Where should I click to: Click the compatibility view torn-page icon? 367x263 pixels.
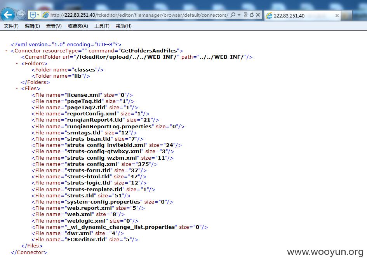click(x=245, y=15)
